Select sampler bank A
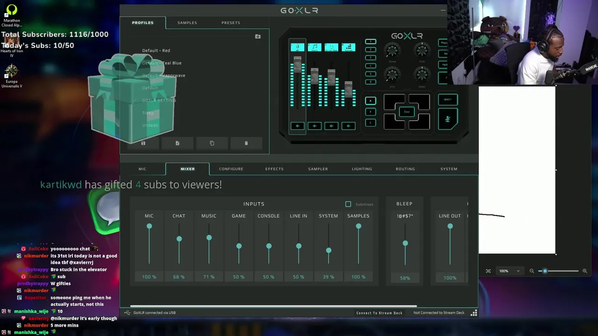Image resolution: width=598 pixels, height=336 pixels. [x=370, y=101]
